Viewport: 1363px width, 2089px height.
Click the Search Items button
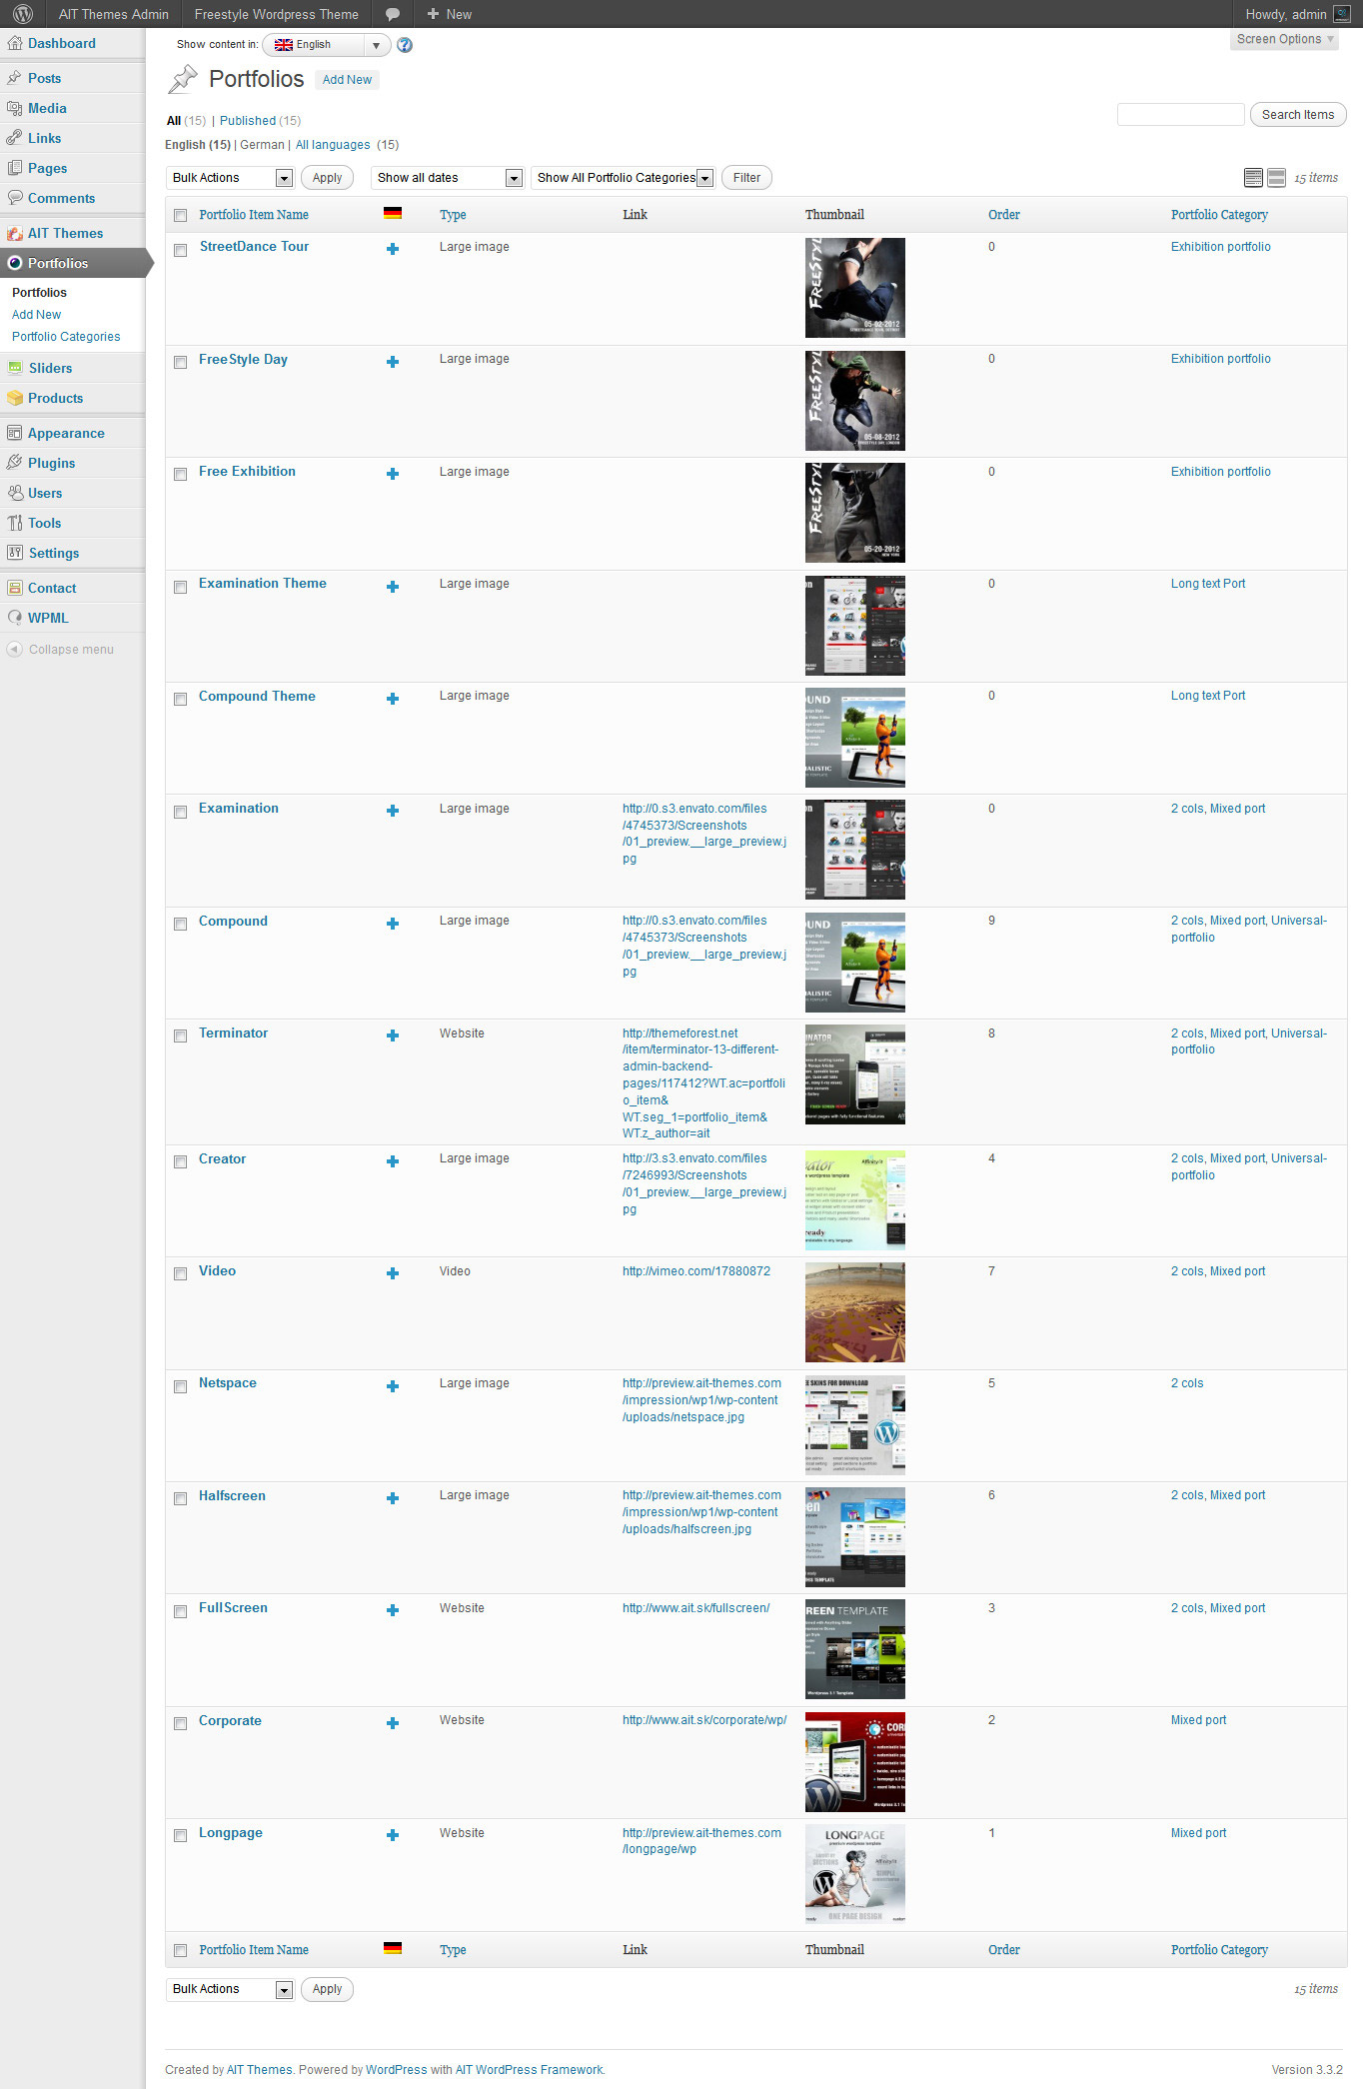point(1298,115)
